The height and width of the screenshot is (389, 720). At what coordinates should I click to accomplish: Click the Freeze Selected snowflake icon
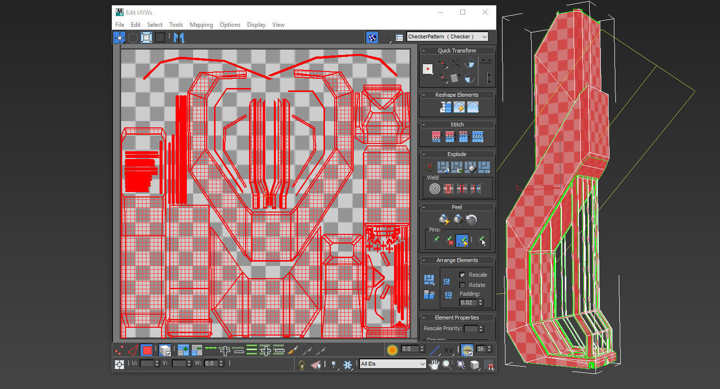point(347,364)
